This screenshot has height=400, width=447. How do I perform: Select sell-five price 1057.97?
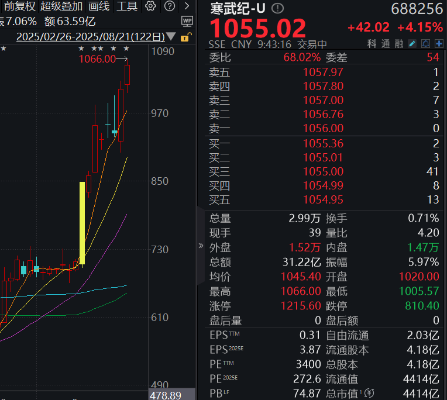323,72
